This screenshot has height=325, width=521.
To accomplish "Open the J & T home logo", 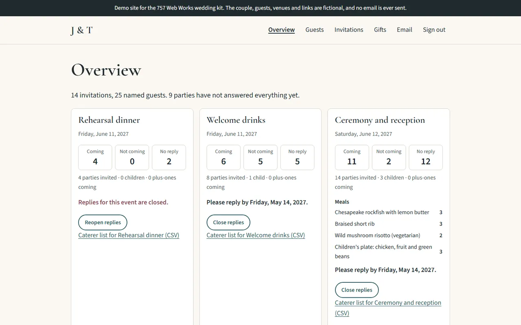I will click(81, 30).
